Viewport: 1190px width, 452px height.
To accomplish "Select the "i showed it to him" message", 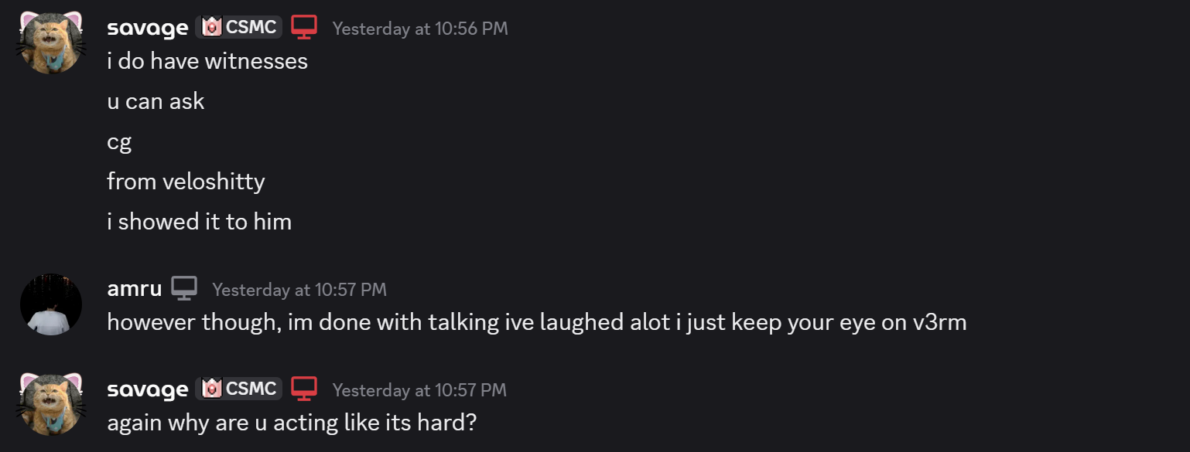I will pos(199,222).
